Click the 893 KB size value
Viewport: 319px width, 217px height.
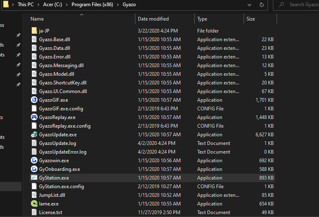266,178
